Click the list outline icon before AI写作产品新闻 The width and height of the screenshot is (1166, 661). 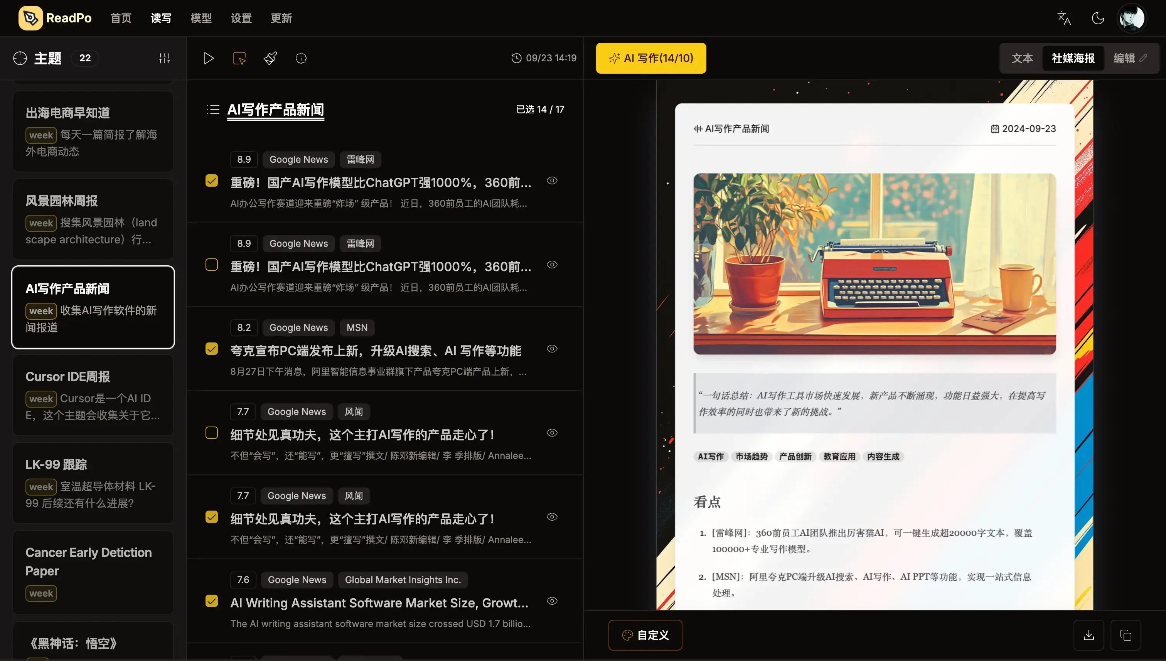click(212, 110)
